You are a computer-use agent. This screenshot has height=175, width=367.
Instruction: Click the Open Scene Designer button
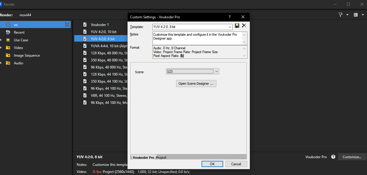click(196, 84)
